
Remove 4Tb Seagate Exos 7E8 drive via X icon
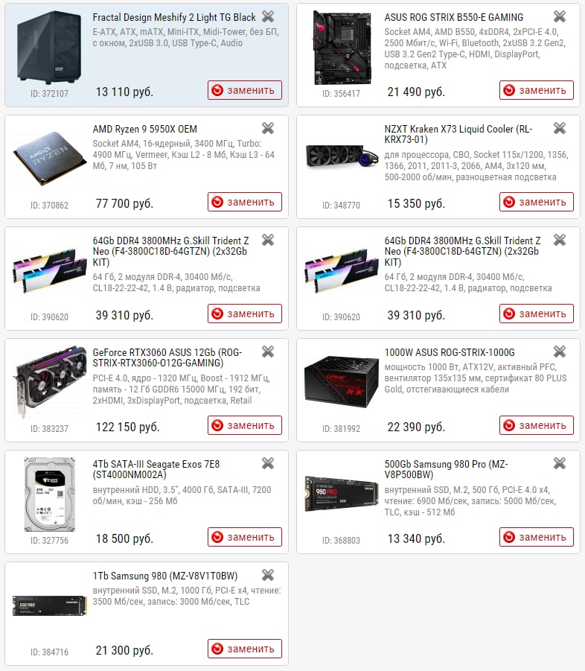268,463
